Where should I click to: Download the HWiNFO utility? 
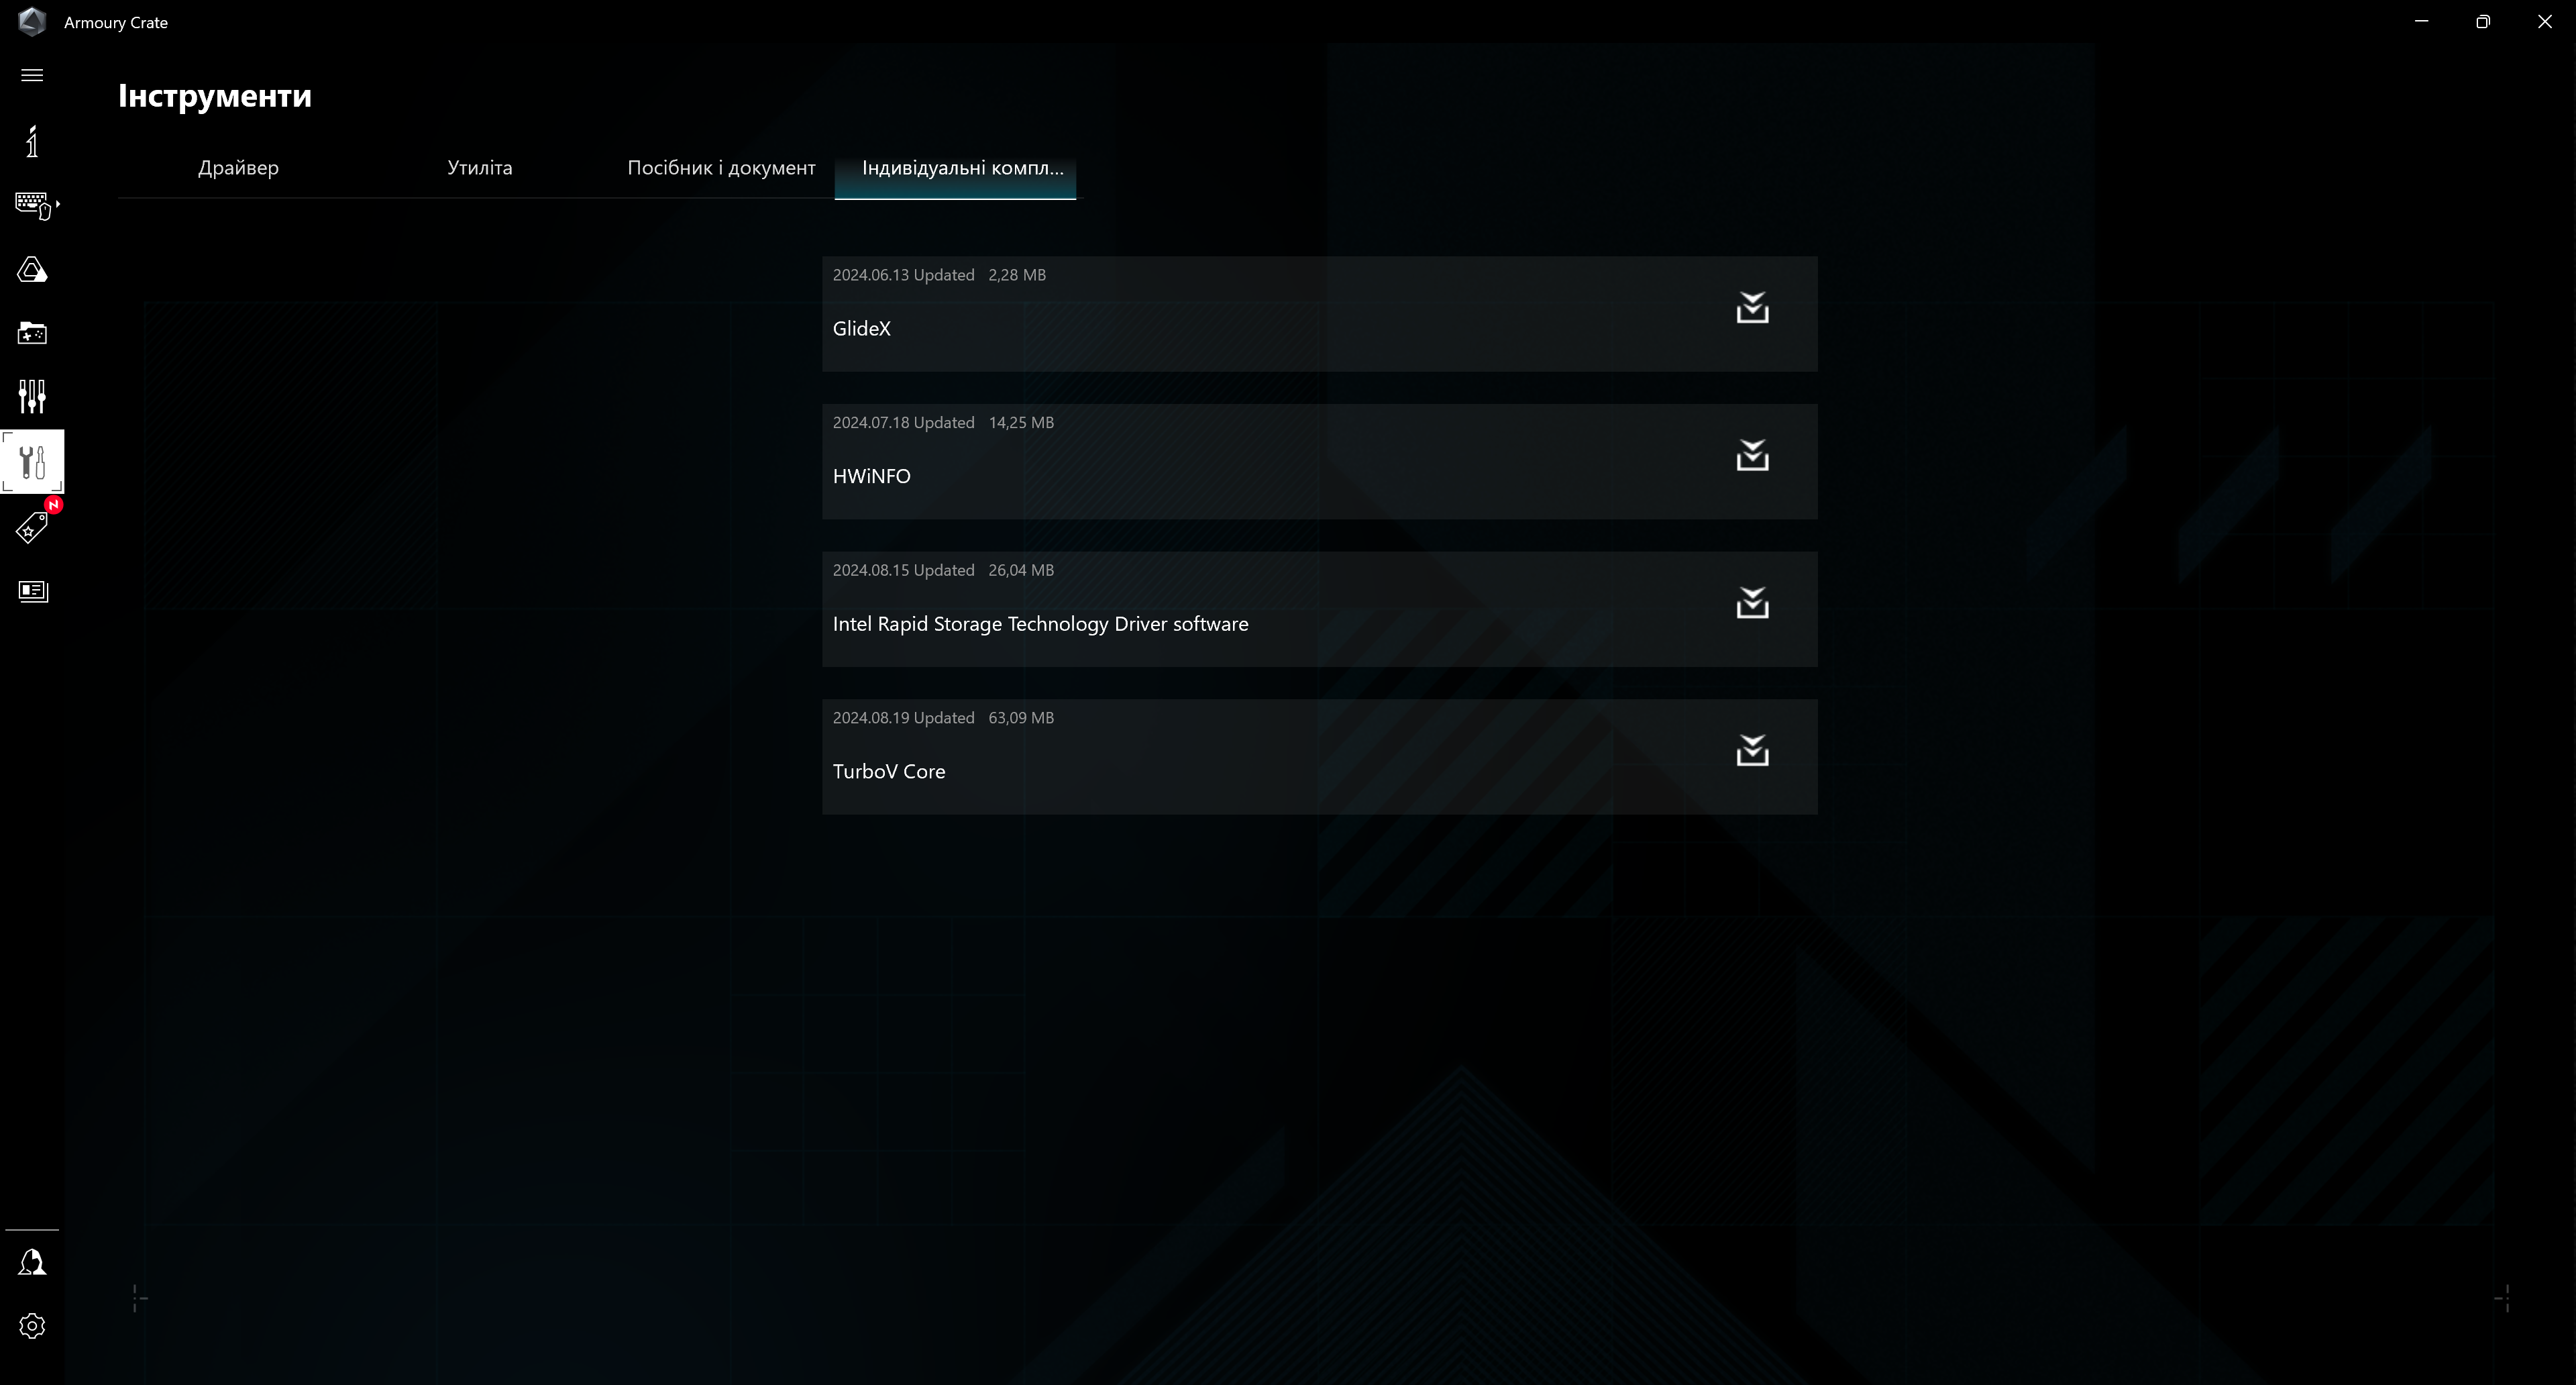(x=1753, y=456)
